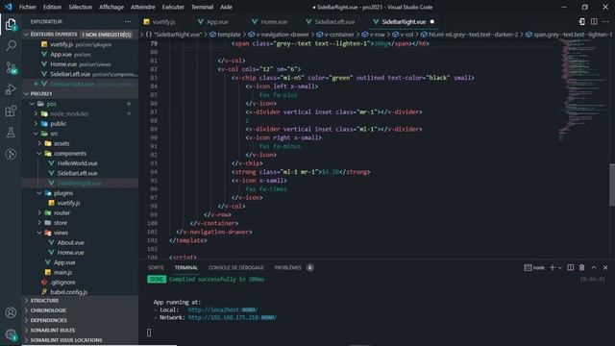The height and width of the screenshot is (346, 615).
Task: Open changes icon in editor toolbar
Action: 581,21
